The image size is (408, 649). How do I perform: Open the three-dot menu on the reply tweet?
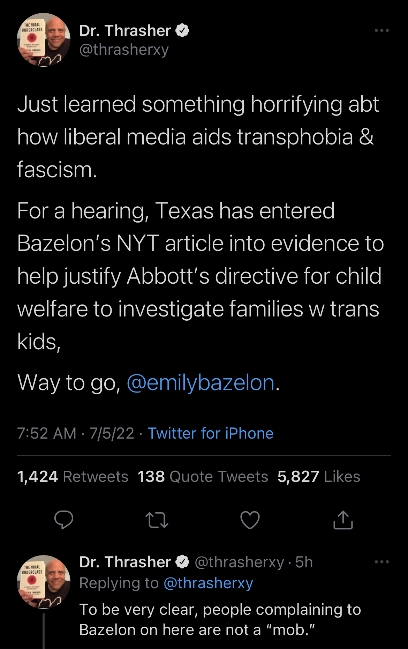click(x=382, y=562)
